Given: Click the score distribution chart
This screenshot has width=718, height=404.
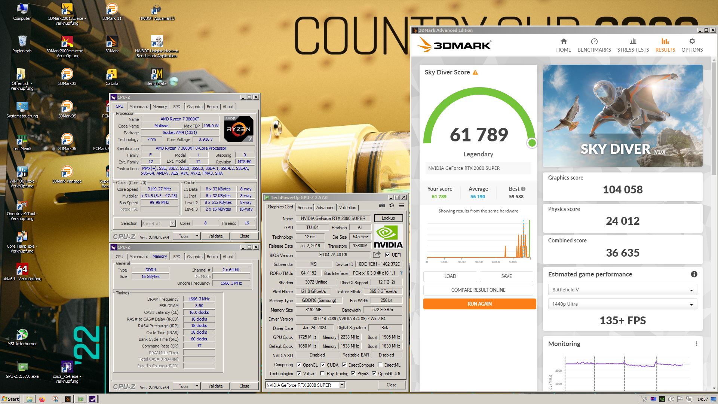Looking at the screenshot, I should click(478, 239).
